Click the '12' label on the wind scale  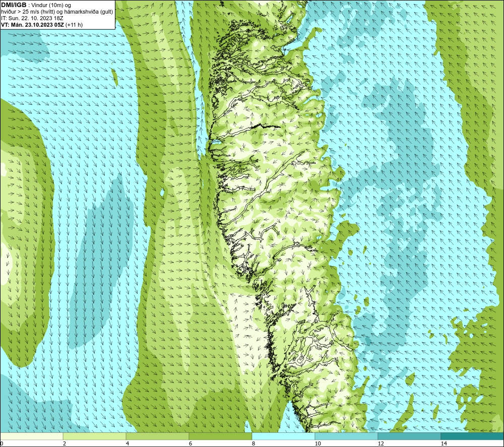(381, 443)
